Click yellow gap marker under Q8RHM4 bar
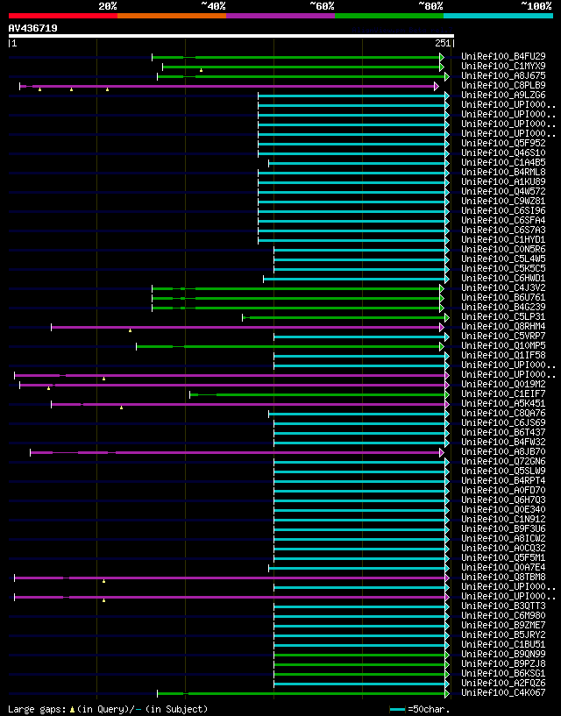 [131, 330]
